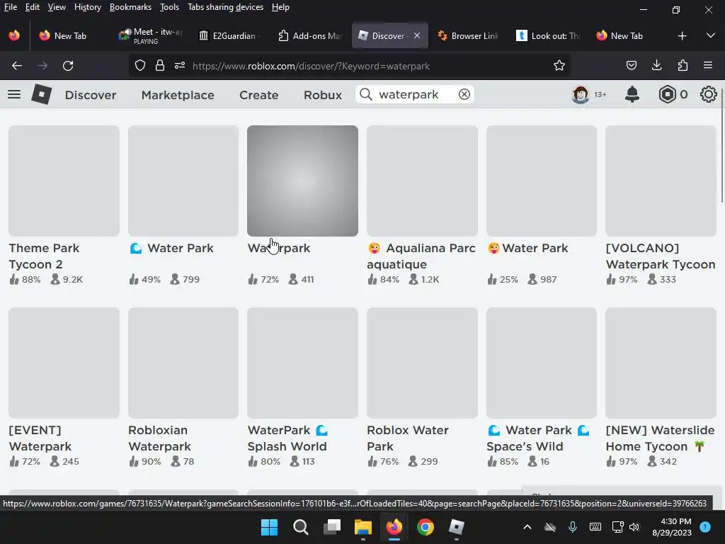Image resolution: width=725 pixels, height=544 pixels.
Task: Open the Help menu
Action: 280,7
